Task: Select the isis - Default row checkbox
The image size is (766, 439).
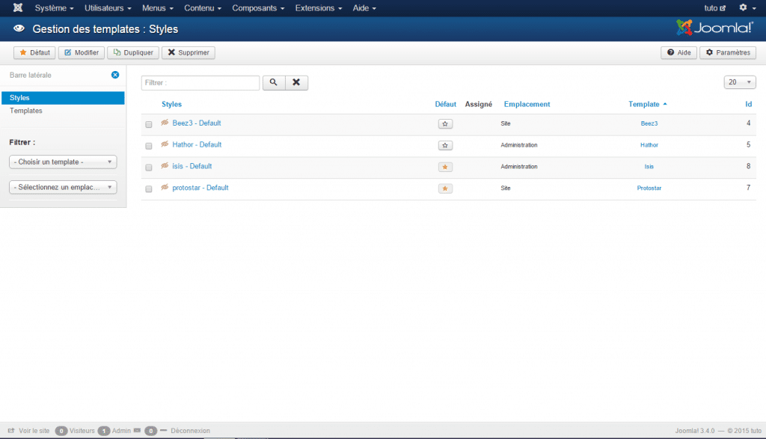Action: point(149,168)
